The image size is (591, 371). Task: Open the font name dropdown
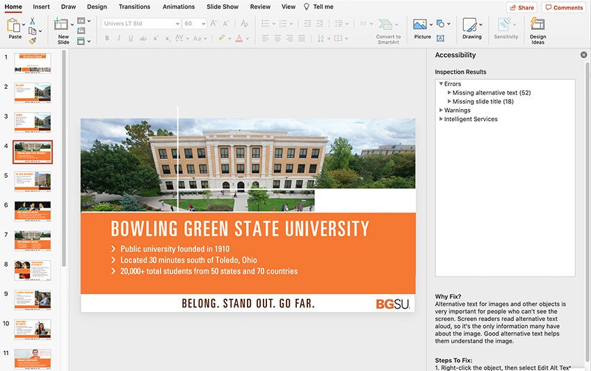coord(176,24)
